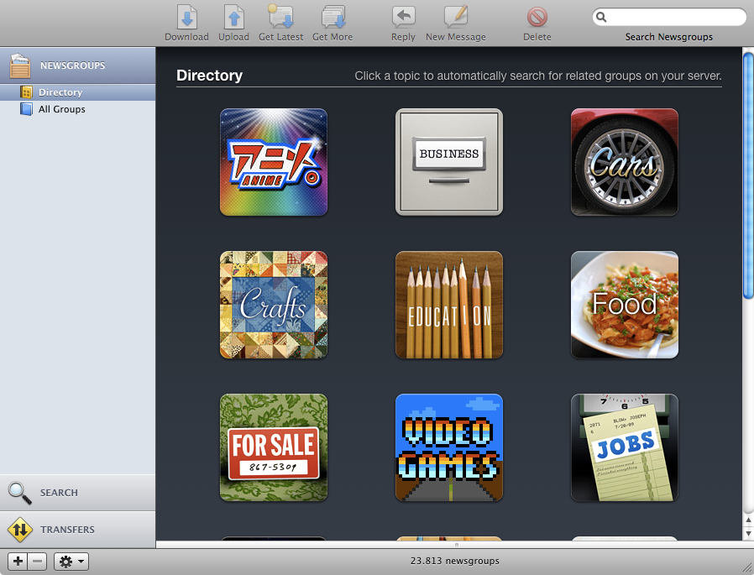This screenshot has width=754, height=575.
Task: Open the Business topic tile
Action: (x=449, y=162)
